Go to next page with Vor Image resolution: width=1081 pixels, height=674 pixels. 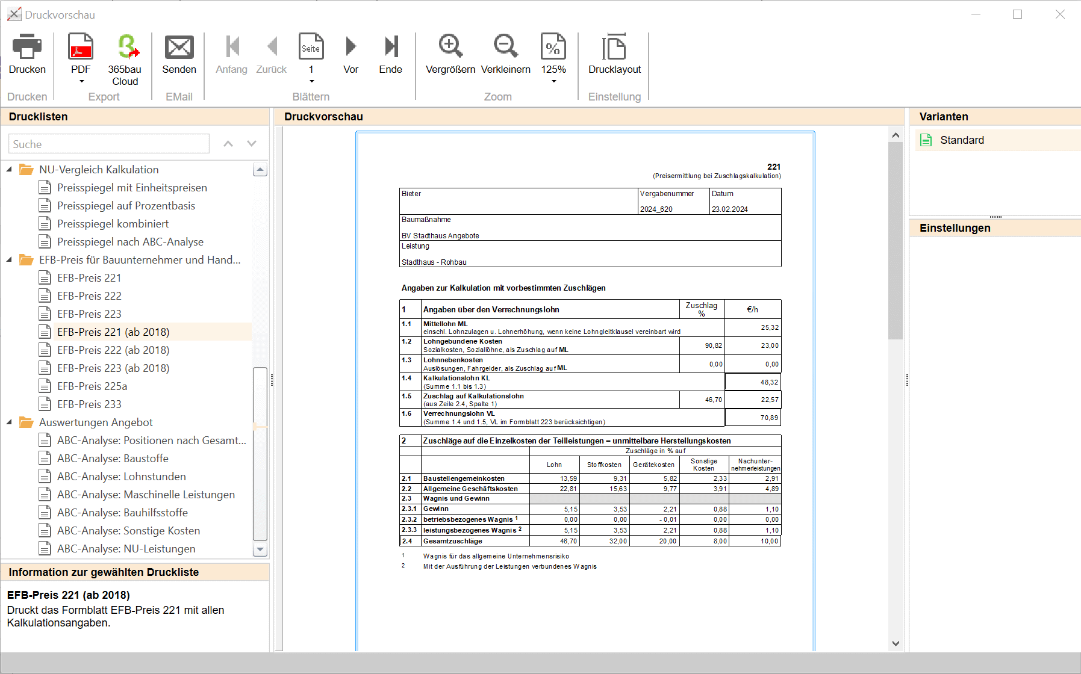click(350, 48)
